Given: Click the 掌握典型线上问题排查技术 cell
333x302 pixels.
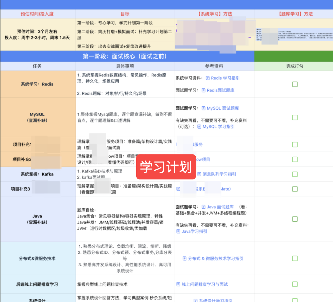Looking at the screenshot, I should tap(125, 284).
